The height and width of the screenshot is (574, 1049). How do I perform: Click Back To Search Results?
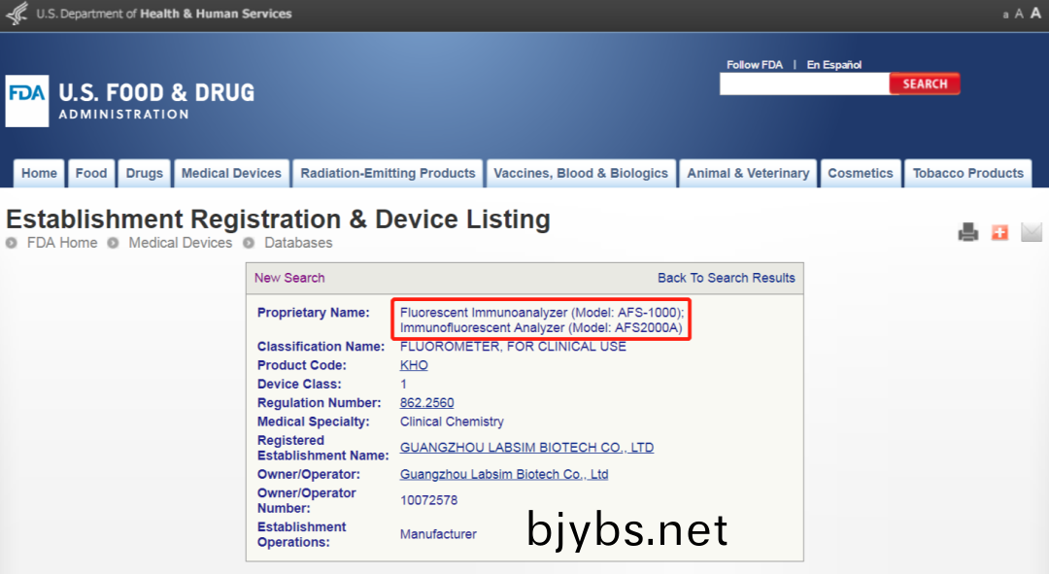pyautogui.click(x=726, y=278)
